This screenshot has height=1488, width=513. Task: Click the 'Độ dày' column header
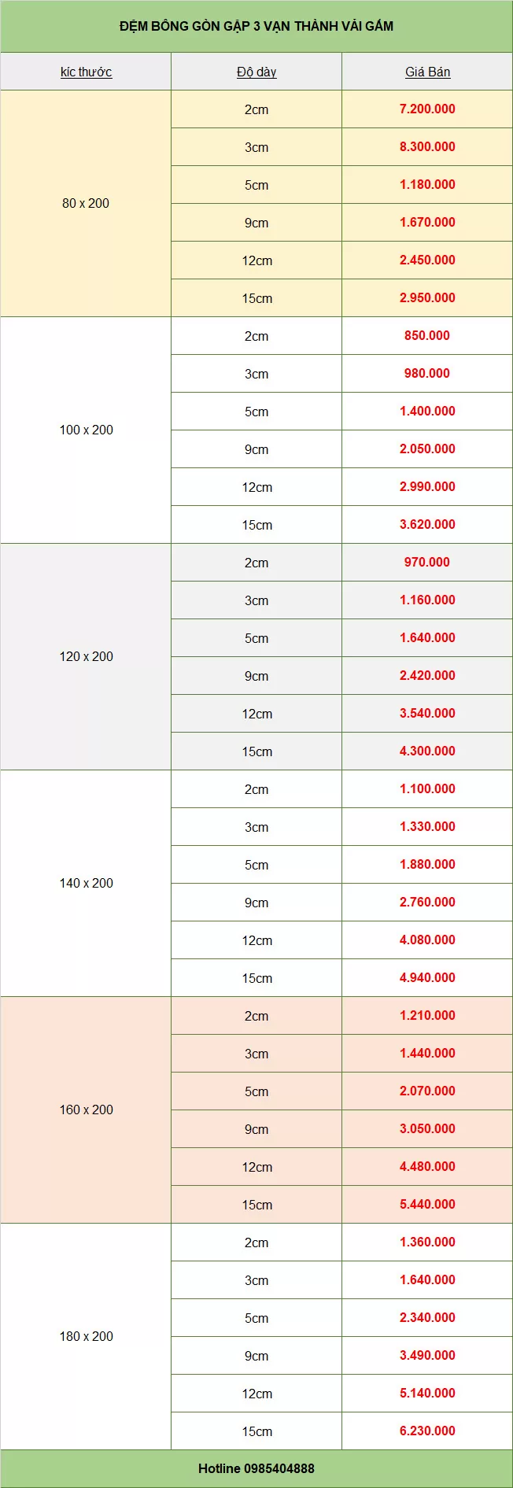[x=256, y=72]
